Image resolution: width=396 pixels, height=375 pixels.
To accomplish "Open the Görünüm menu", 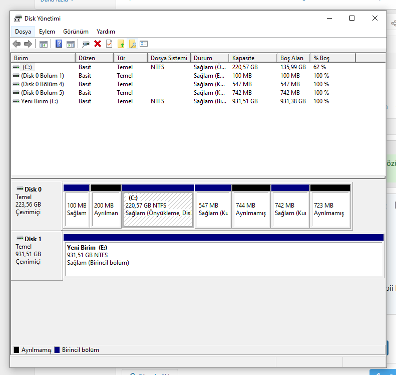I will (x=76, y=32).
